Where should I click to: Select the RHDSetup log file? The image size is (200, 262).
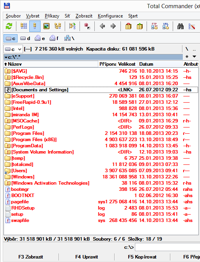click(x=101, y=208)
